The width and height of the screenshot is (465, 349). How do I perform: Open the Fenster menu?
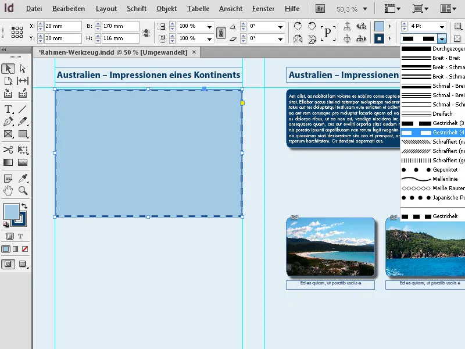click(263, 9)
